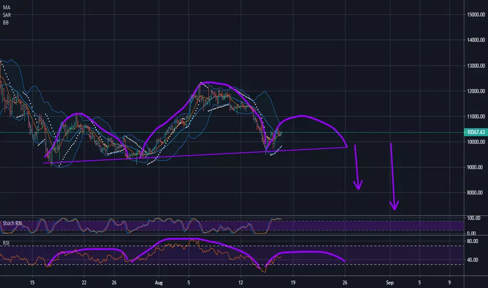Click the 13000.00 price axis label
Image resolution: width=488 pixels, height=288 pixels.
pos(476,65)
